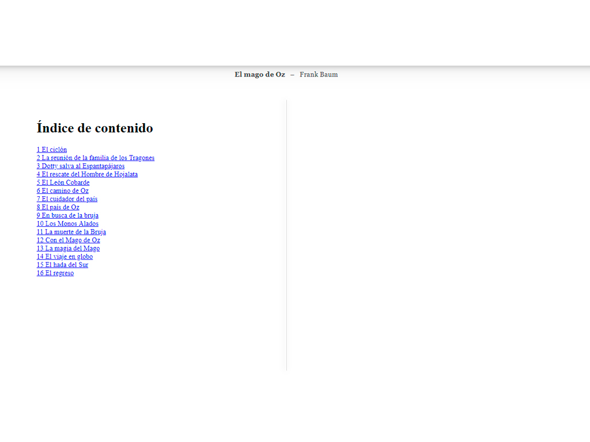
Task: Open El camino de Oz link
Action: 63,190
